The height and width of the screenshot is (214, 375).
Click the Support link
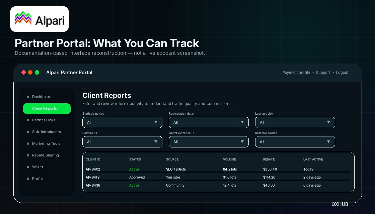[x=323, y=73]
